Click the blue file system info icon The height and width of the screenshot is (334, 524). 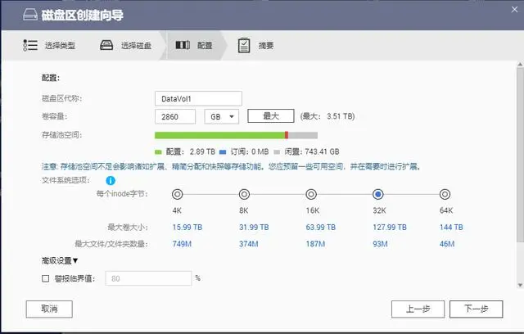[x=111, y=181]
